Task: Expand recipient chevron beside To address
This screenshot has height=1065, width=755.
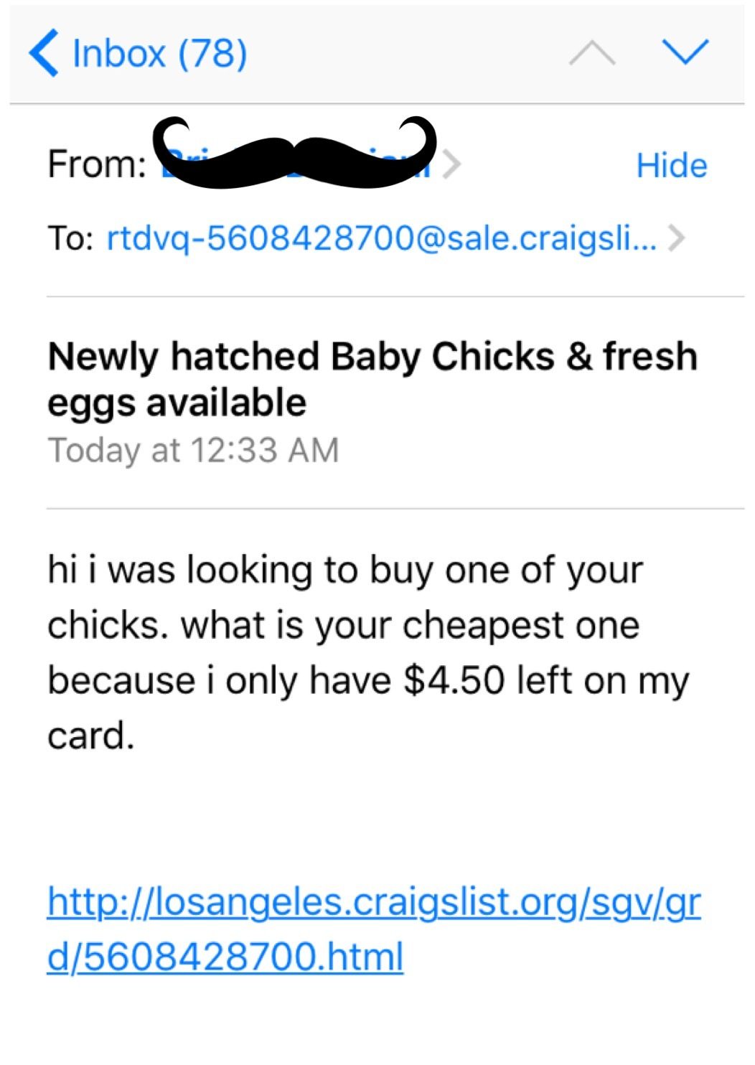Action: click(675, 238)
